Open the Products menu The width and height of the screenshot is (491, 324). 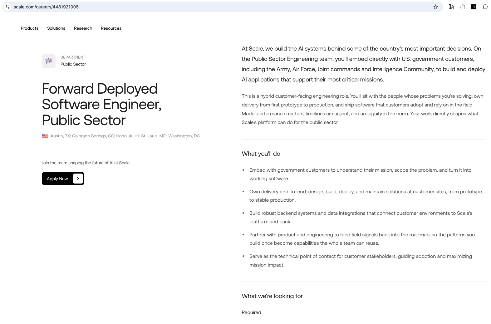click(30, 28)
